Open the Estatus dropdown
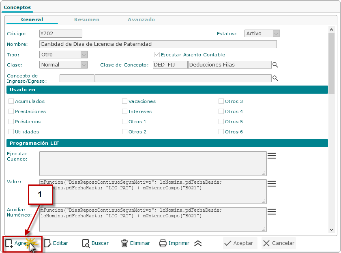Viewport: 341px width, 253px height. click(x=276, y=34)
